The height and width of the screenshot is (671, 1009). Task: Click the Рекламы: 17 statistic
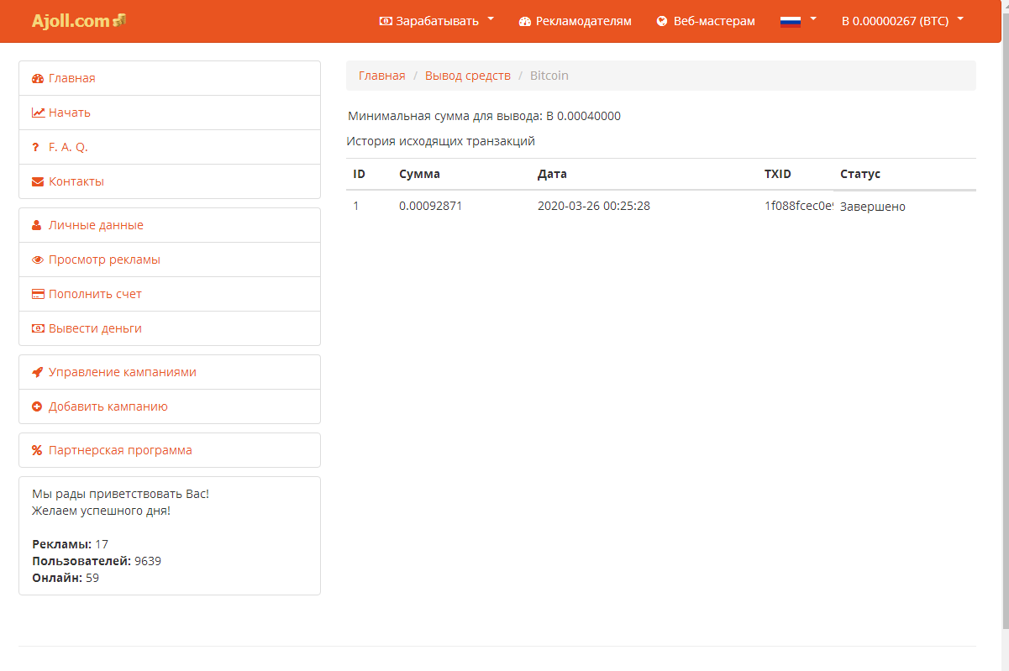(x=71, y=544)
